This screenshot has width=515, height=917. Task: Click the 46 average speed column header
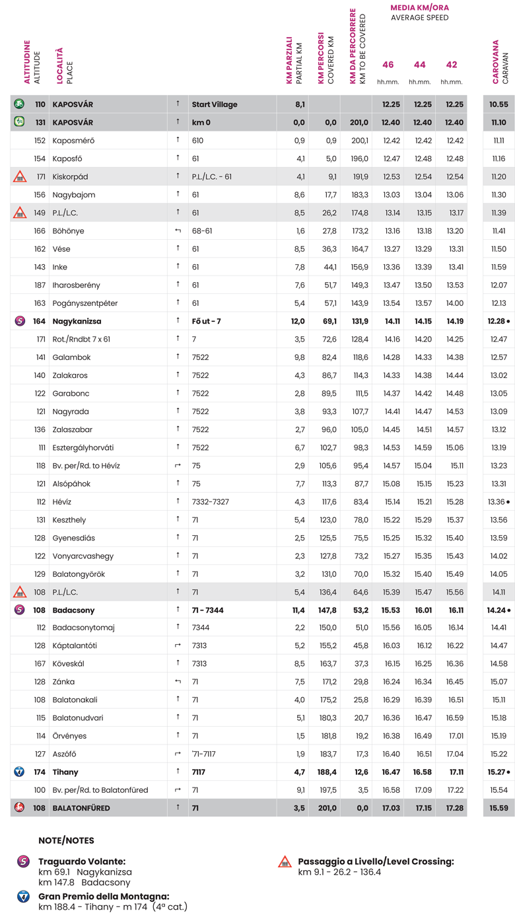coord(388,65)
